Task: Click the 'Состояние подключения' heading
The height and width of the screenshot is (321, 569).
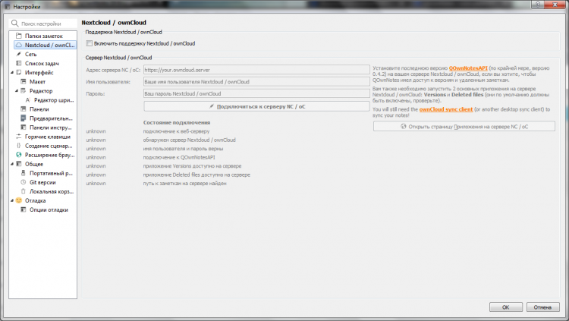Action: click(x=177, y=122)
